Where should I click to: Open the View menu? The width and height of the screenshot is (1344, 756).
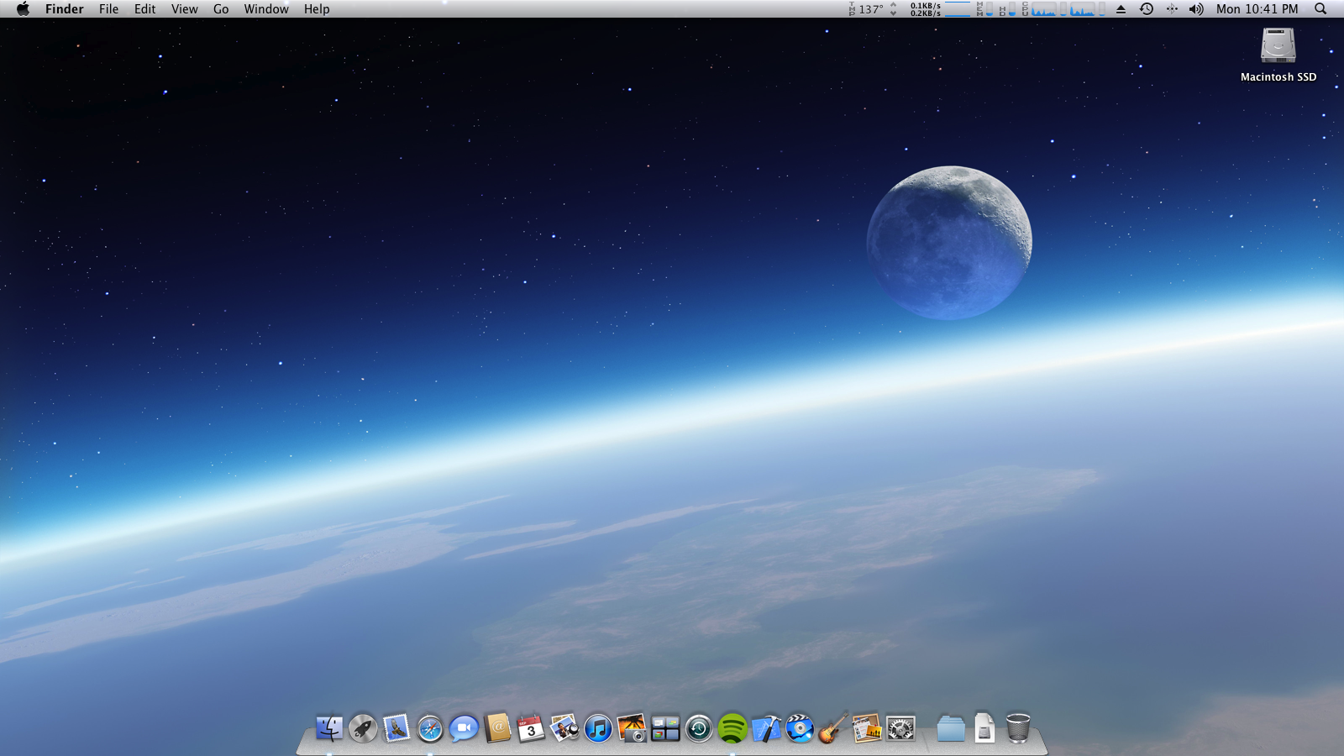pyautogui.click(x=184, y=9)
